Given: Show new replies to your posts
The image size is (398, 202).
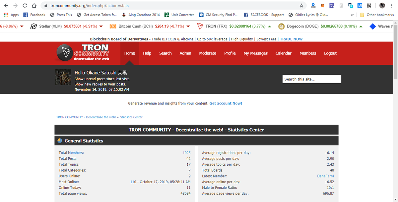Looking at the screenshot, I should coord(100,84).
